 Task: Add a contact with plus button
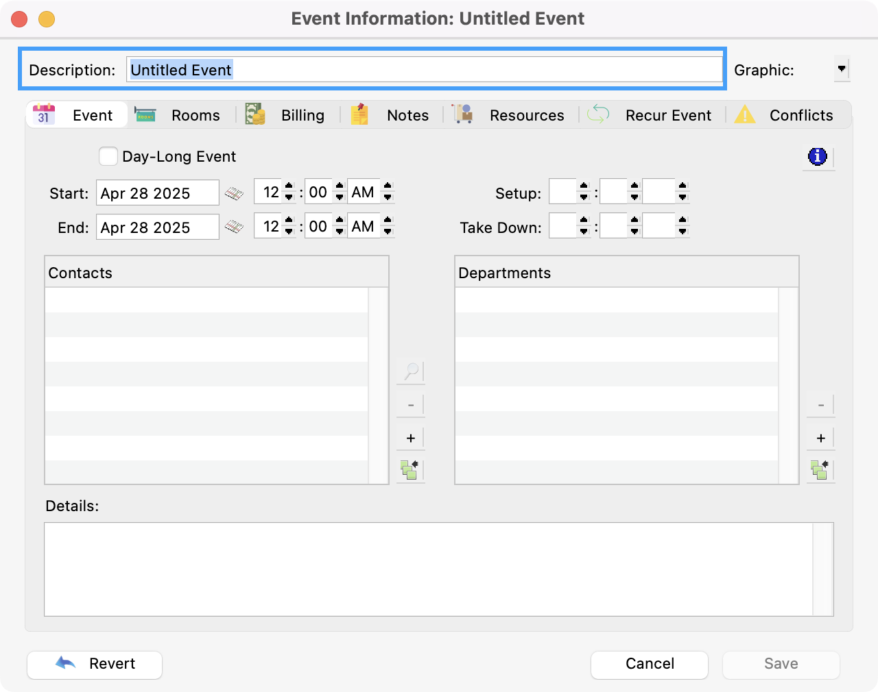click(x=411, y=438)
